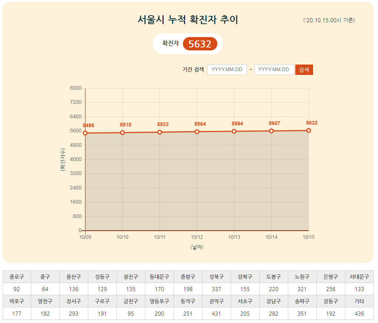Select the 10/10 data point on chart
The image size is (378, 323).
(x=122, y=133)
